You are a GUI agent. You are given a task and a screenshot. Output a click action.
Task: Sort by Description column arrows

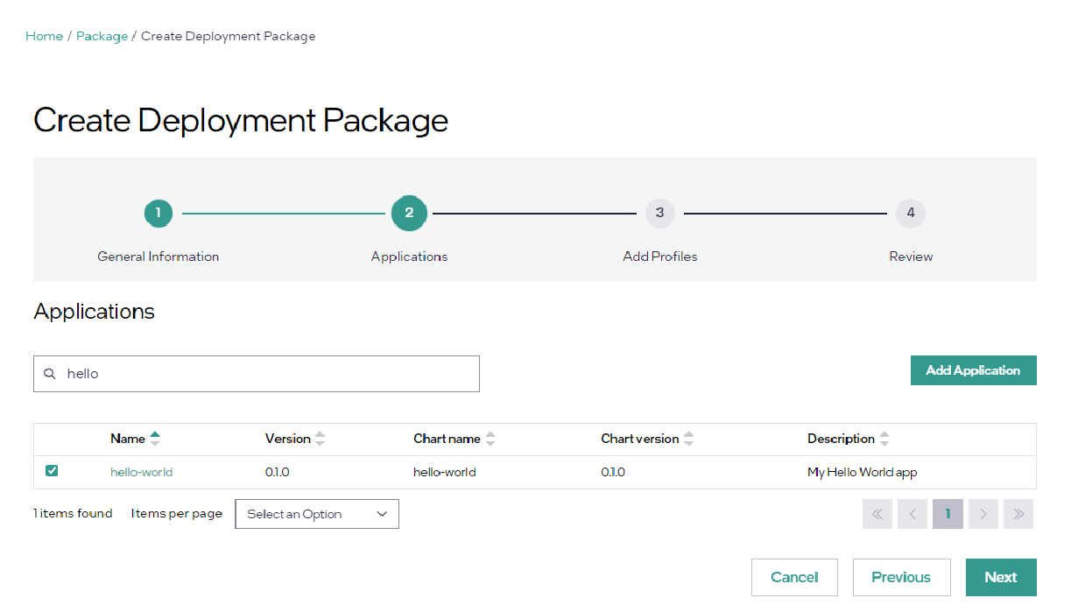tap(884, 439)
